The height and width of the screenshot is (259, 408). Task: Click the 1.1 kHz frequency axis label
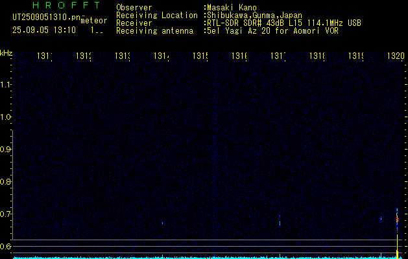5,85
